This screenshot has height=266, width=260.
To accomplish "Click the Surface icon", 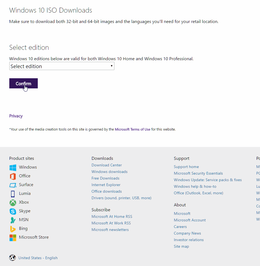I will click(12, 185).
